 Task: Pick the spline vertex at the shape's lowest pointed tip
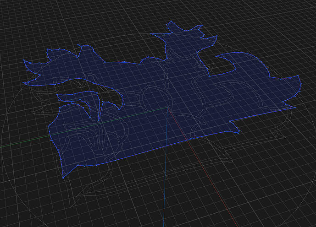[x=63, y=178]
